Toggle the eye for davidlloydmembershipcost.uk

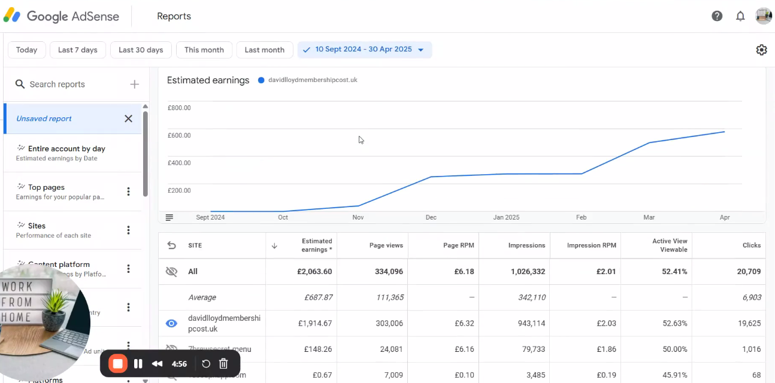click(x=171, y=324)
